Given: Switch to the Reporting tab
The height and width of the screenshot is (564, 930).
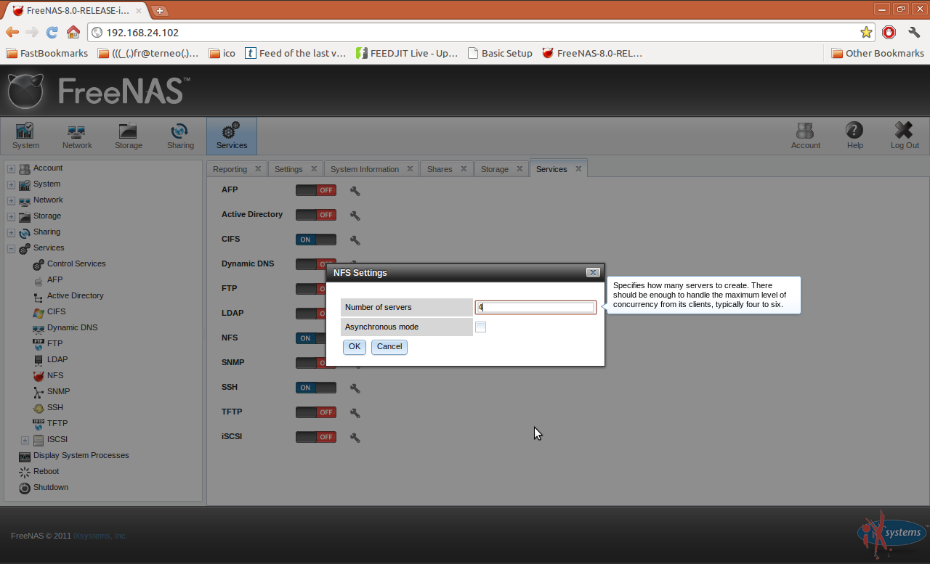Looking at the screenshot, I should click(231, 168).
